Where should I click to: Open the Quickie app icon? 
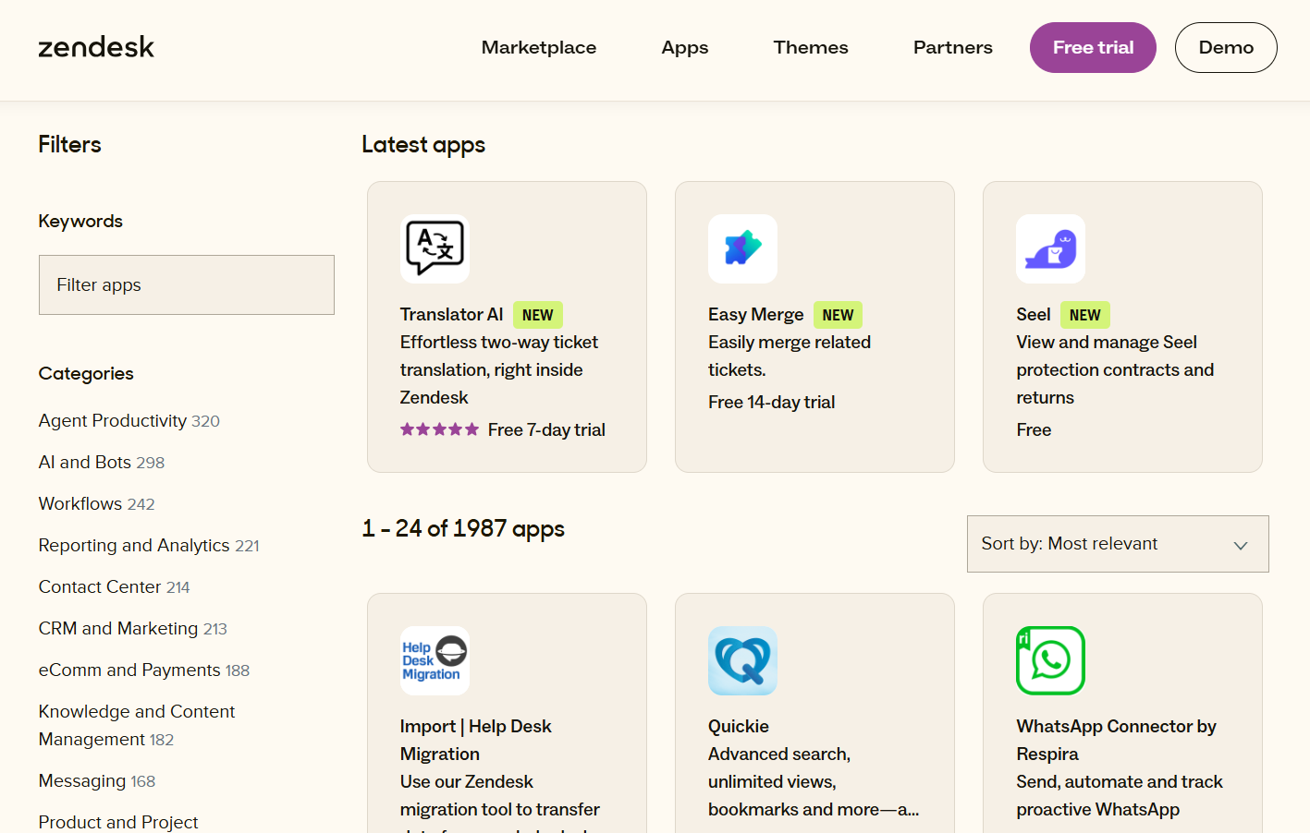(x=742, y=661)
